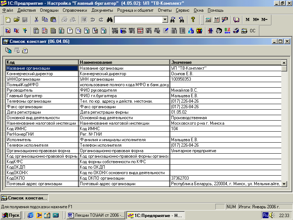Click the two people contractors icon
The image size is (293, 220).
[210, 31]
